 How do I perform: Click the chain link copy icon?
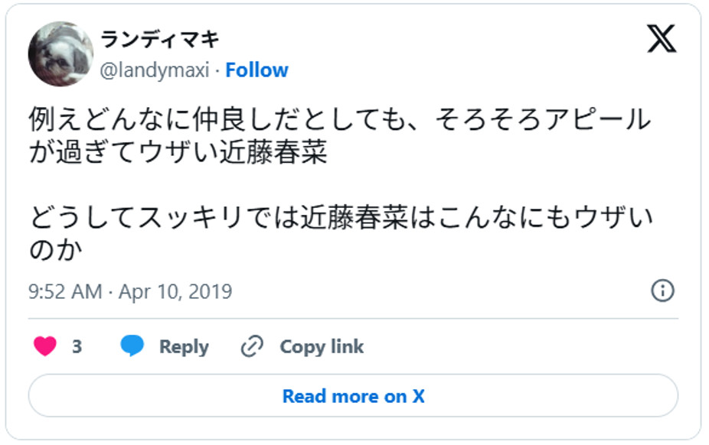tap(252, 346)
